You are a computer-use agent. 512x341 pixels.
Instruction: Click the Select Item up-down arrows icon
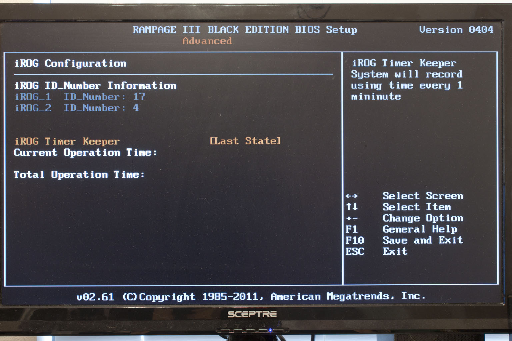click(352, 207)
